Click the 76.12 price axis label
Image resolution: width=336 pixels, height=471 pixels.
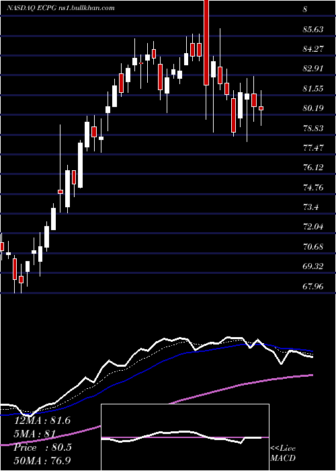click(x=313, y=168)
